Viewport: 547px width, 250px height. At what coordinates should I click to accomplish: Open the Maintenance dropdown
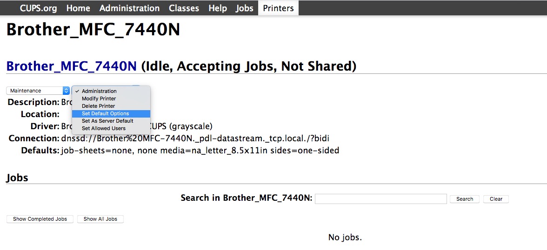point(38,91)
